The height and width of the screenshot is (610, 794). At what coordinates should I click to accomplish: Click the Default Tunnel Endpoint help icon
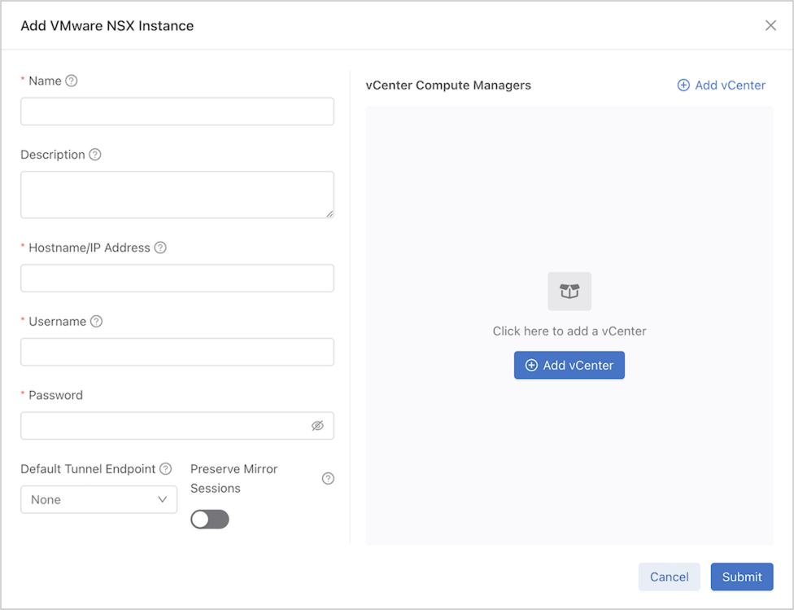click(x=166, y=469)
